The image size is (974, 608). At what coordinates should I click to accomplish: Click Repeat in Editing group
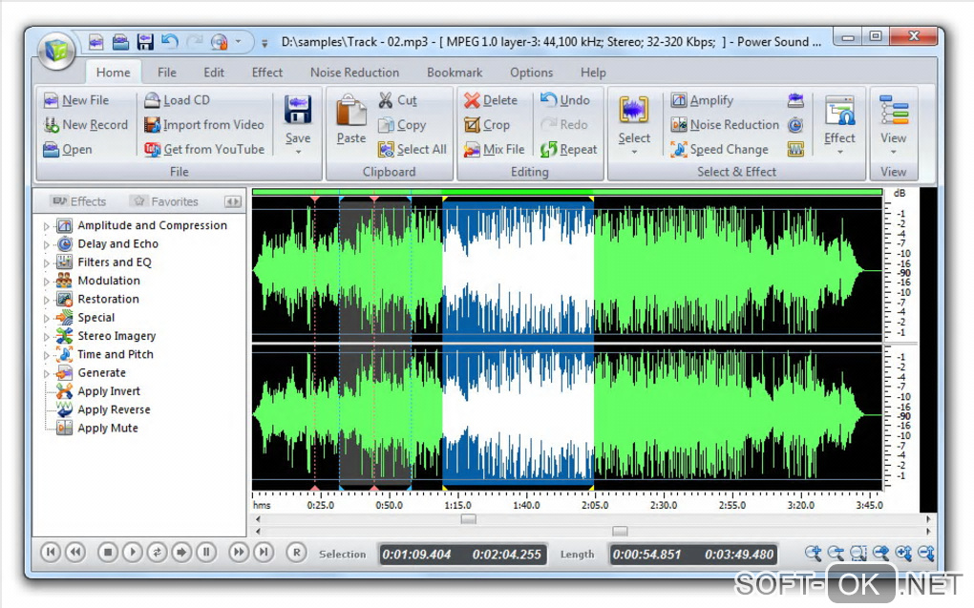569,150
